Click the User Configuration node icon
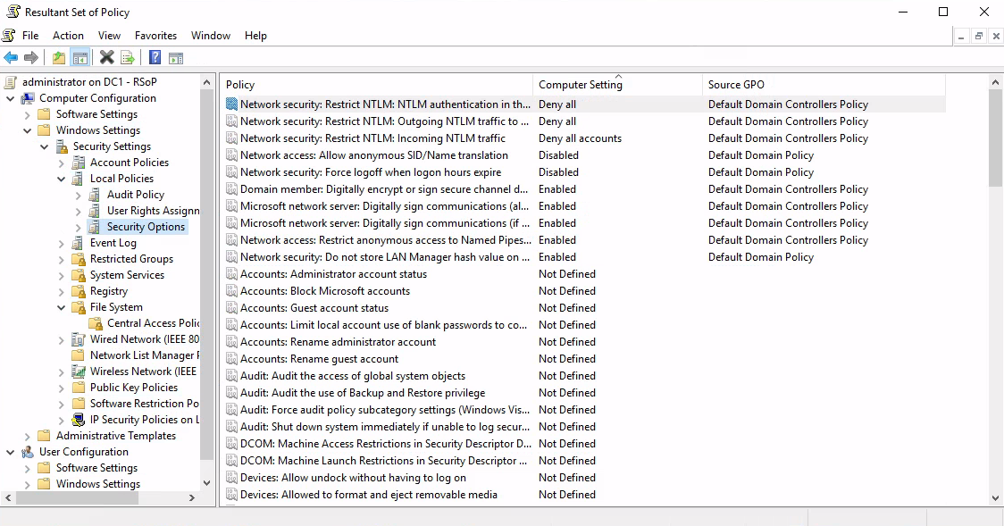 (x=28, y=452)
